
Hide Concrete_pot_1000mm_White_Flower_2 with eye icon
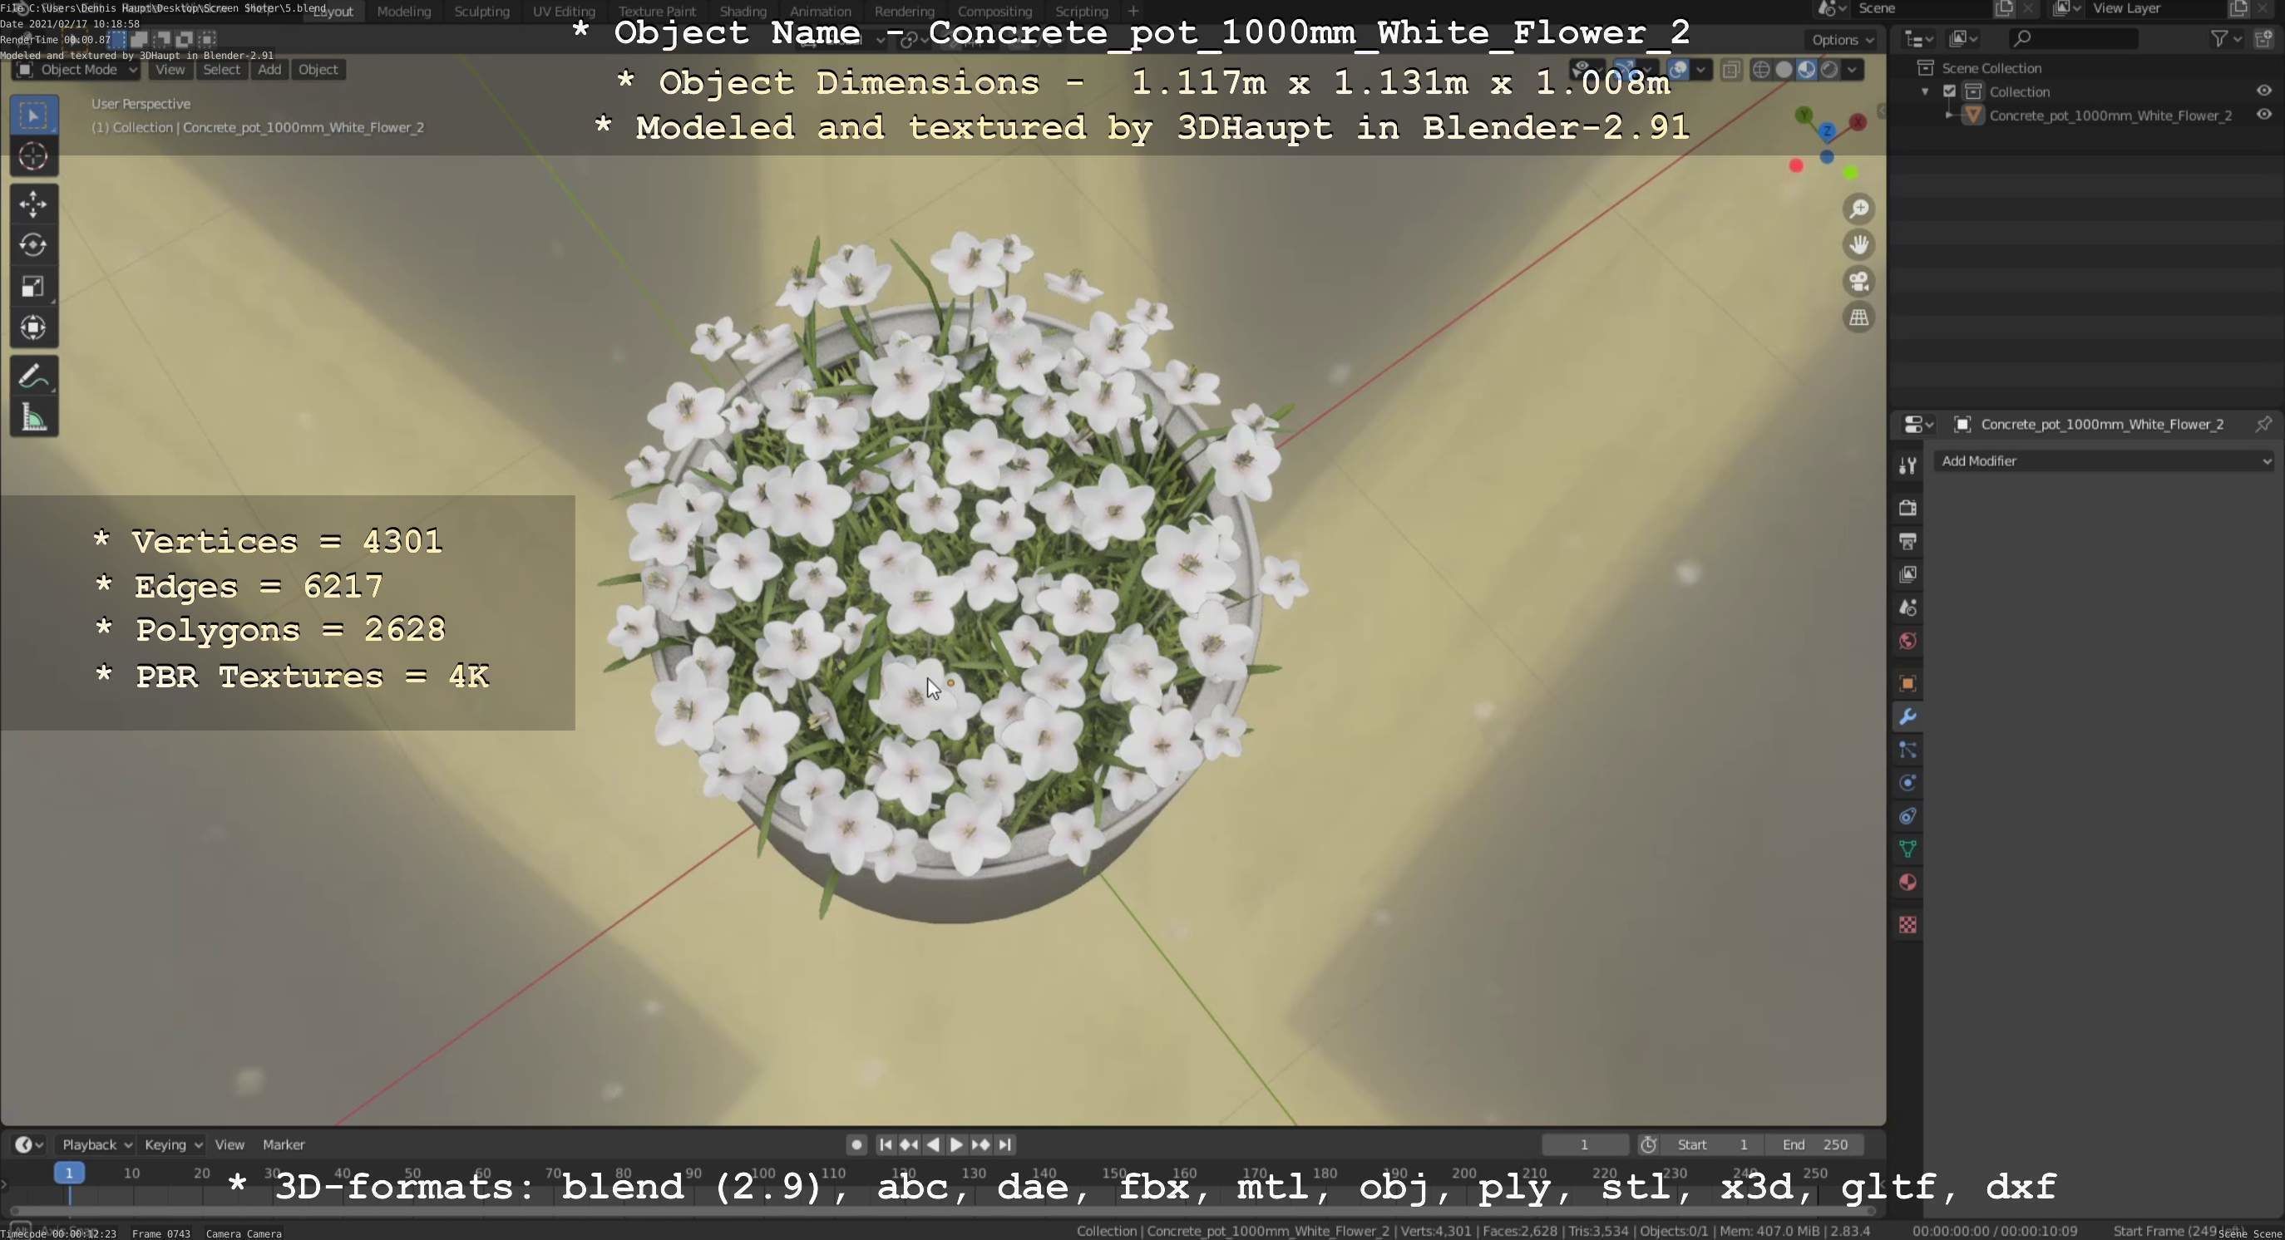click(x=2263, y=116)
